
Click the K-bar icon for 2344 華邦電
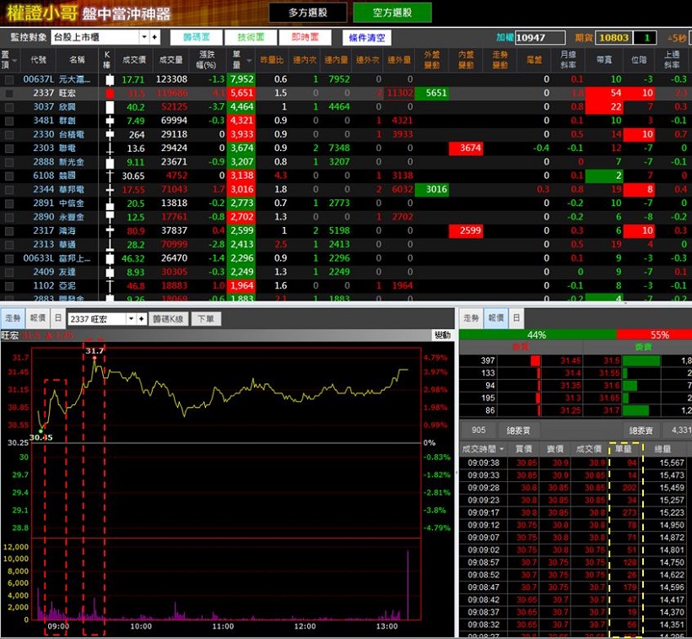[110, 190]
